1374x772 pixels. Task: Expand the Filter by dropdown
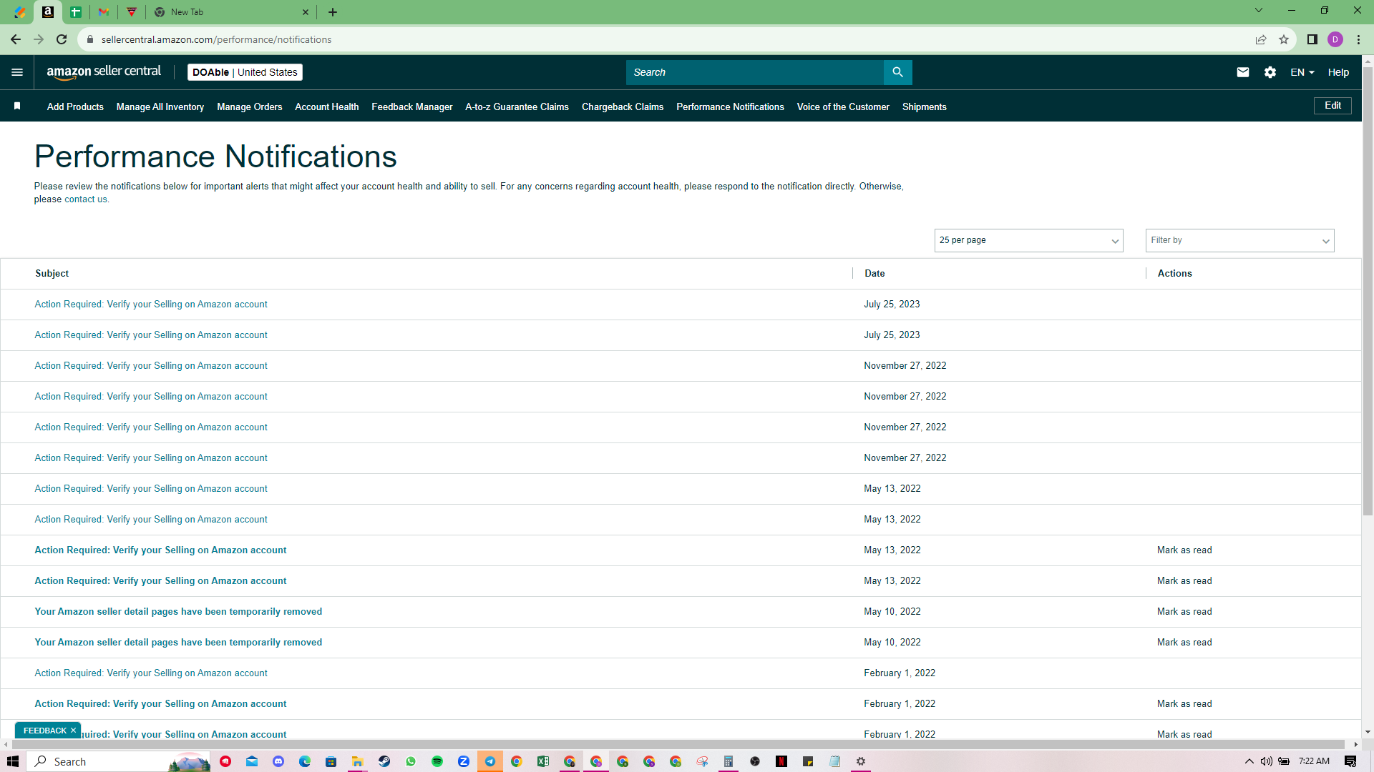[x=1239, y=240]
